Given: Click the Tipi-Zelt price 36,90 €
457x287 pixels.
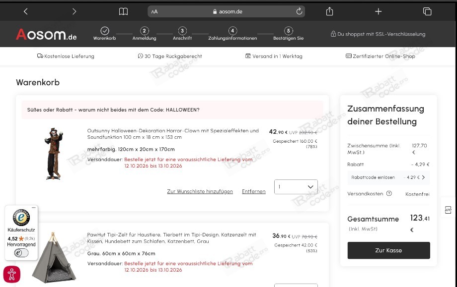Looking at the screenshot, I should 281,236.
